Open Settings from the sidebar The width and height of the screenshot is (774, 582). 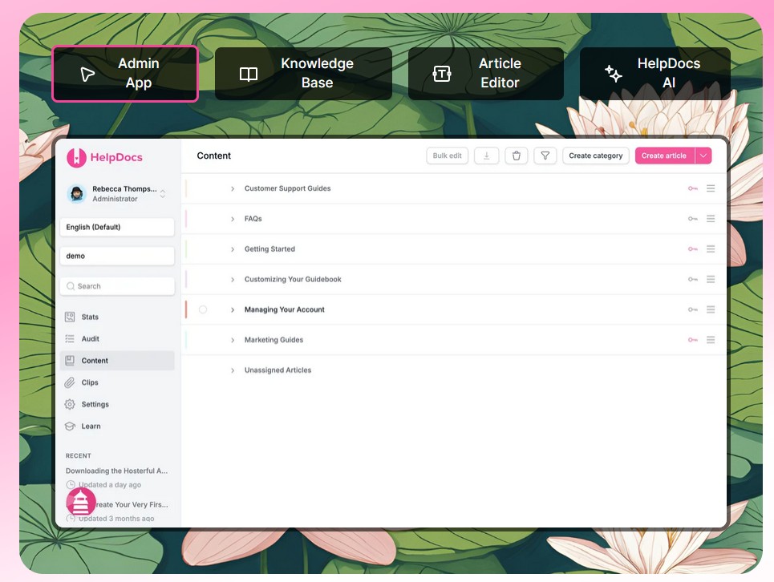[117, 405]
